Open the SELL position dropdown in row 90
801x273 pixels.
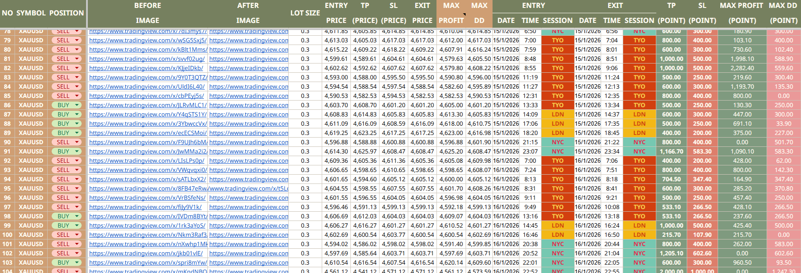77,142
